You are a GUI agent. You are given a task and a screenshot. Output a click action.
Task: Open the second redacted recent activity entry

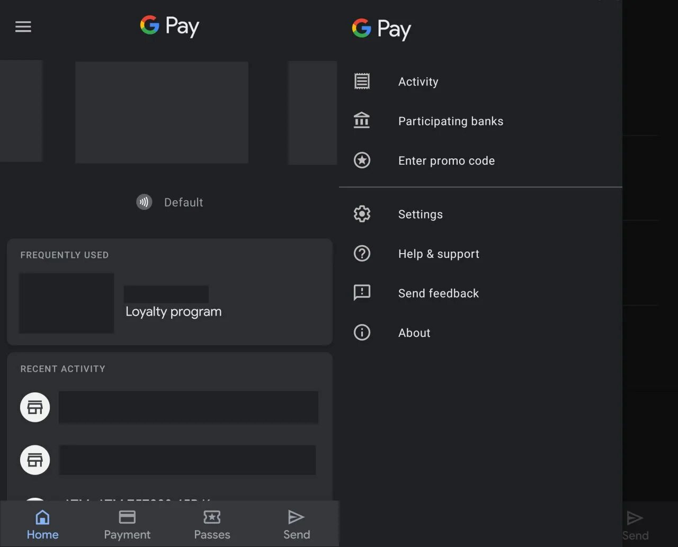click(188, 460)
